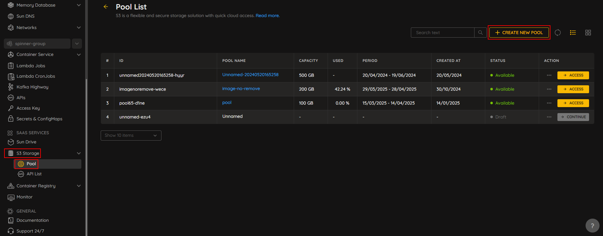Click the Lambda CronJobs icon
The image size is (603, 236).
(11, 76)
